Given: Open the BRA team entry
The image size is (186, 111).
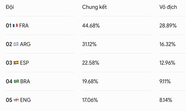Looking at the screenshot, I should point(18,81).
